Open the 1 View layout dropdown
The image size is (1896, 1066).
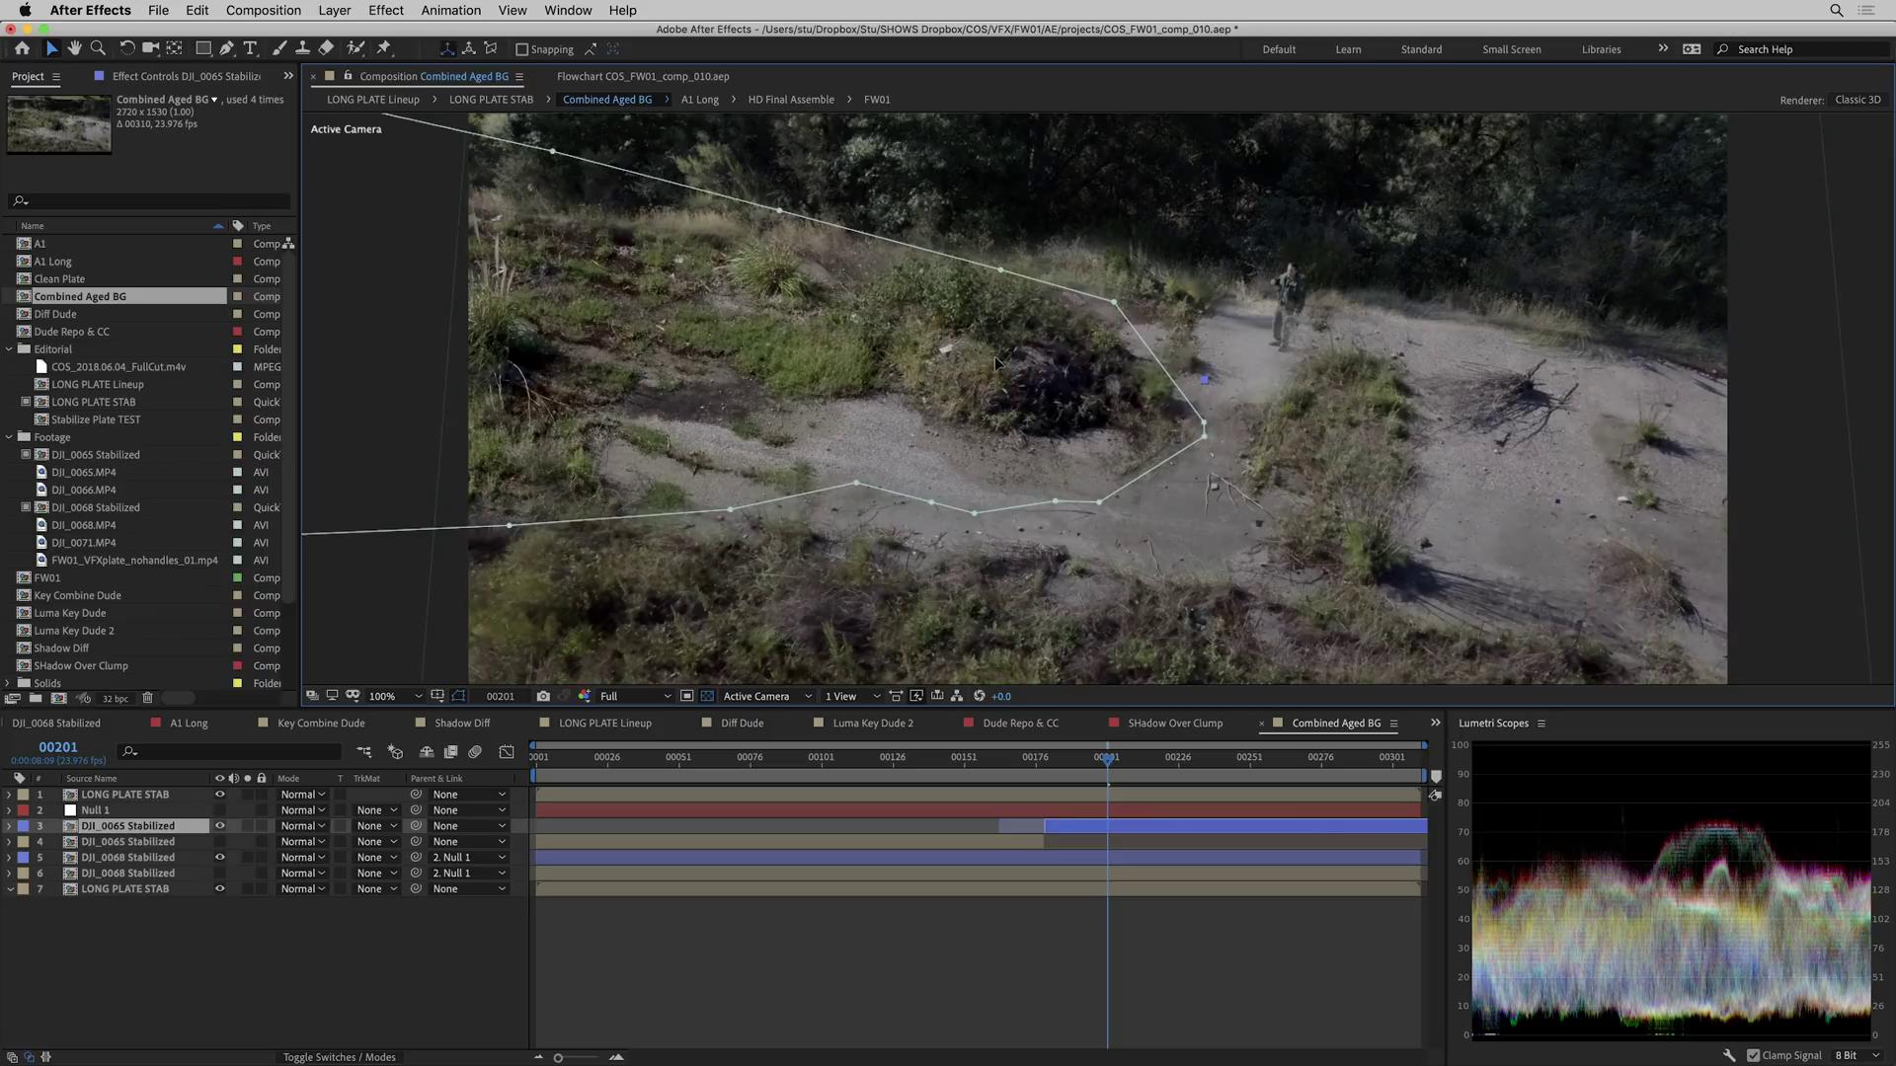point(852,696)
